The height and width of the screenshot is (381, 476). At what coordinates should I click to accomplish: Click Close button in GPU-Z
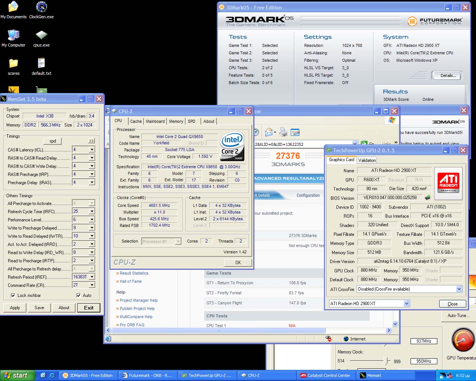[453, 304]
